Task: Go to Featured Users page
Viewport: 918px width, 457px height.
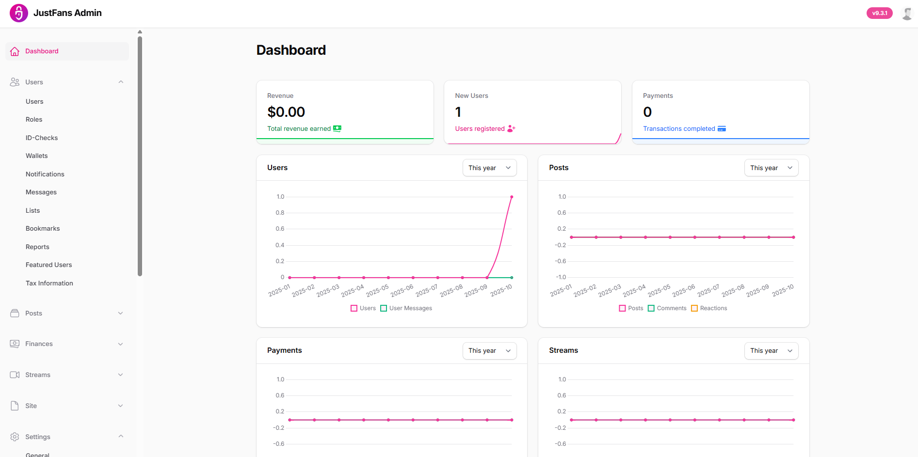Action: pos(48,265)
